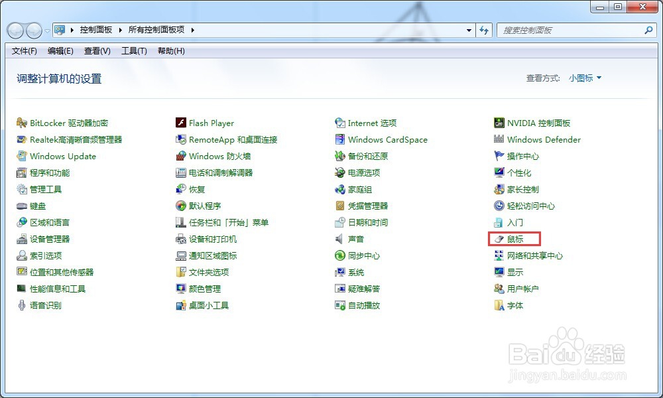
Task: Click the Windows Defender icon
Action: click(x=499, y=139)
